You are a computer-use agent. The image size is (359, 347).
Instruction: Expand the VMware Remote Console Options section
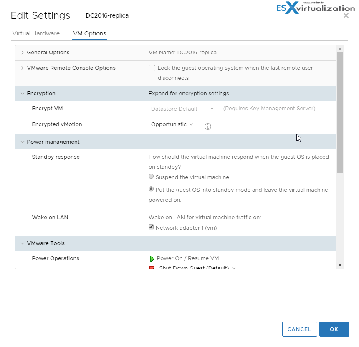coord(22,68)
